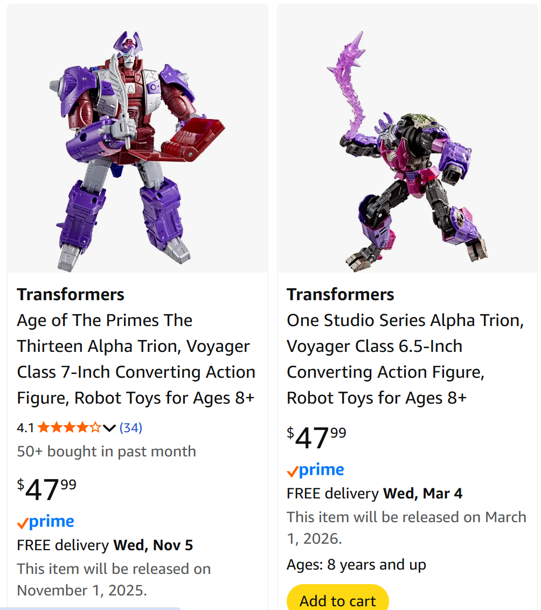Click the 4.1 rating number
The image size is (541, 610).
point(25,428)
